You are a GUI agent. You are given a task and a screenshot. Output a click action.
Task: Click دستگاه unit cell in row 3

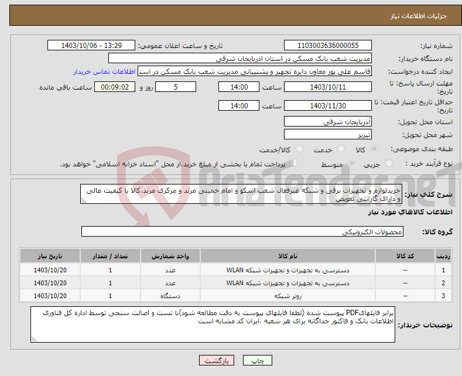tap(170, 296)
